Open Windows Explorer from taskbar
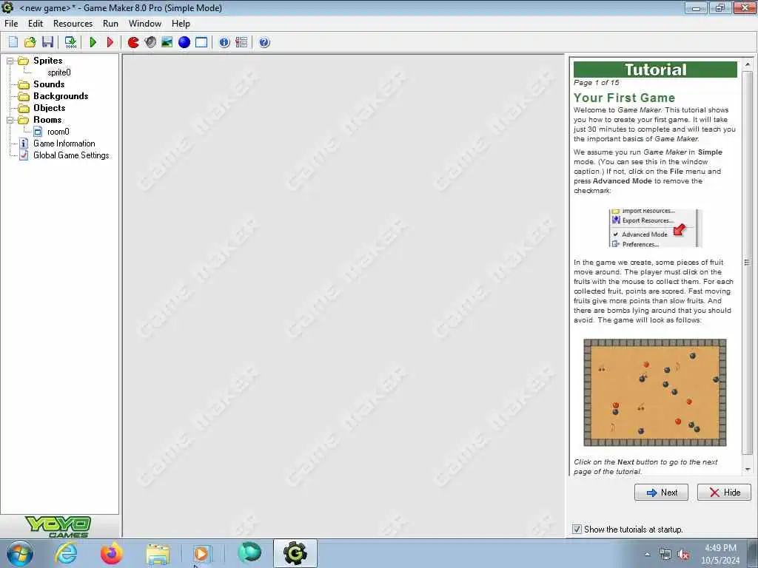The height and width of the screenshot is (568, 758). point(158,554)
